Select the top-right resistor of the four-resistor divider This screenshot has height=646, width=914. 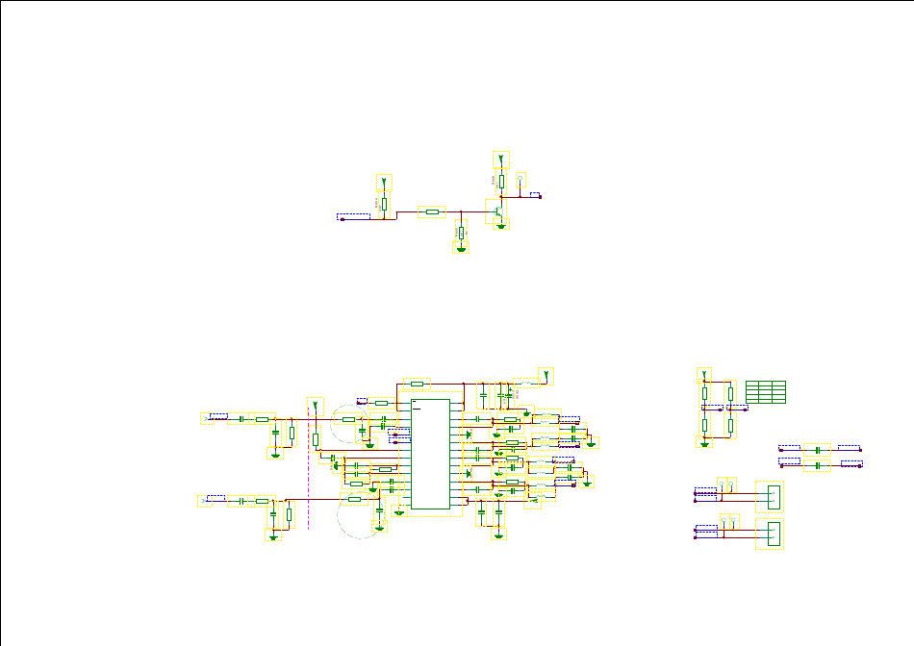[x=730, y=394]
